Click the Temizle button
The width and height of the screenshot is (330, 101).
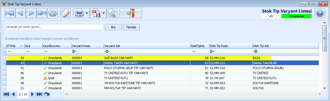[x=131, y=27]
